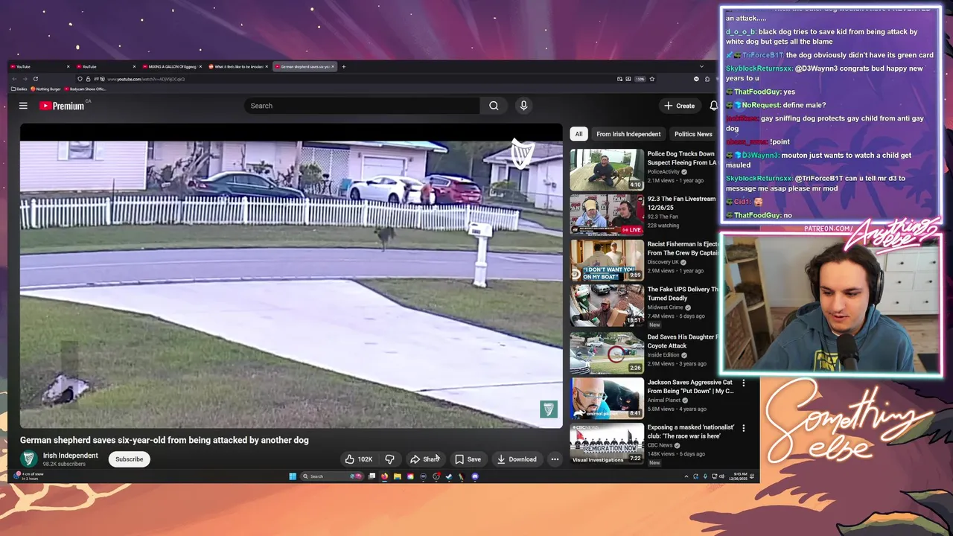Open more actions three-dot menu under video
The width and height of the screenshot is (953, 536).
[555, 459]
